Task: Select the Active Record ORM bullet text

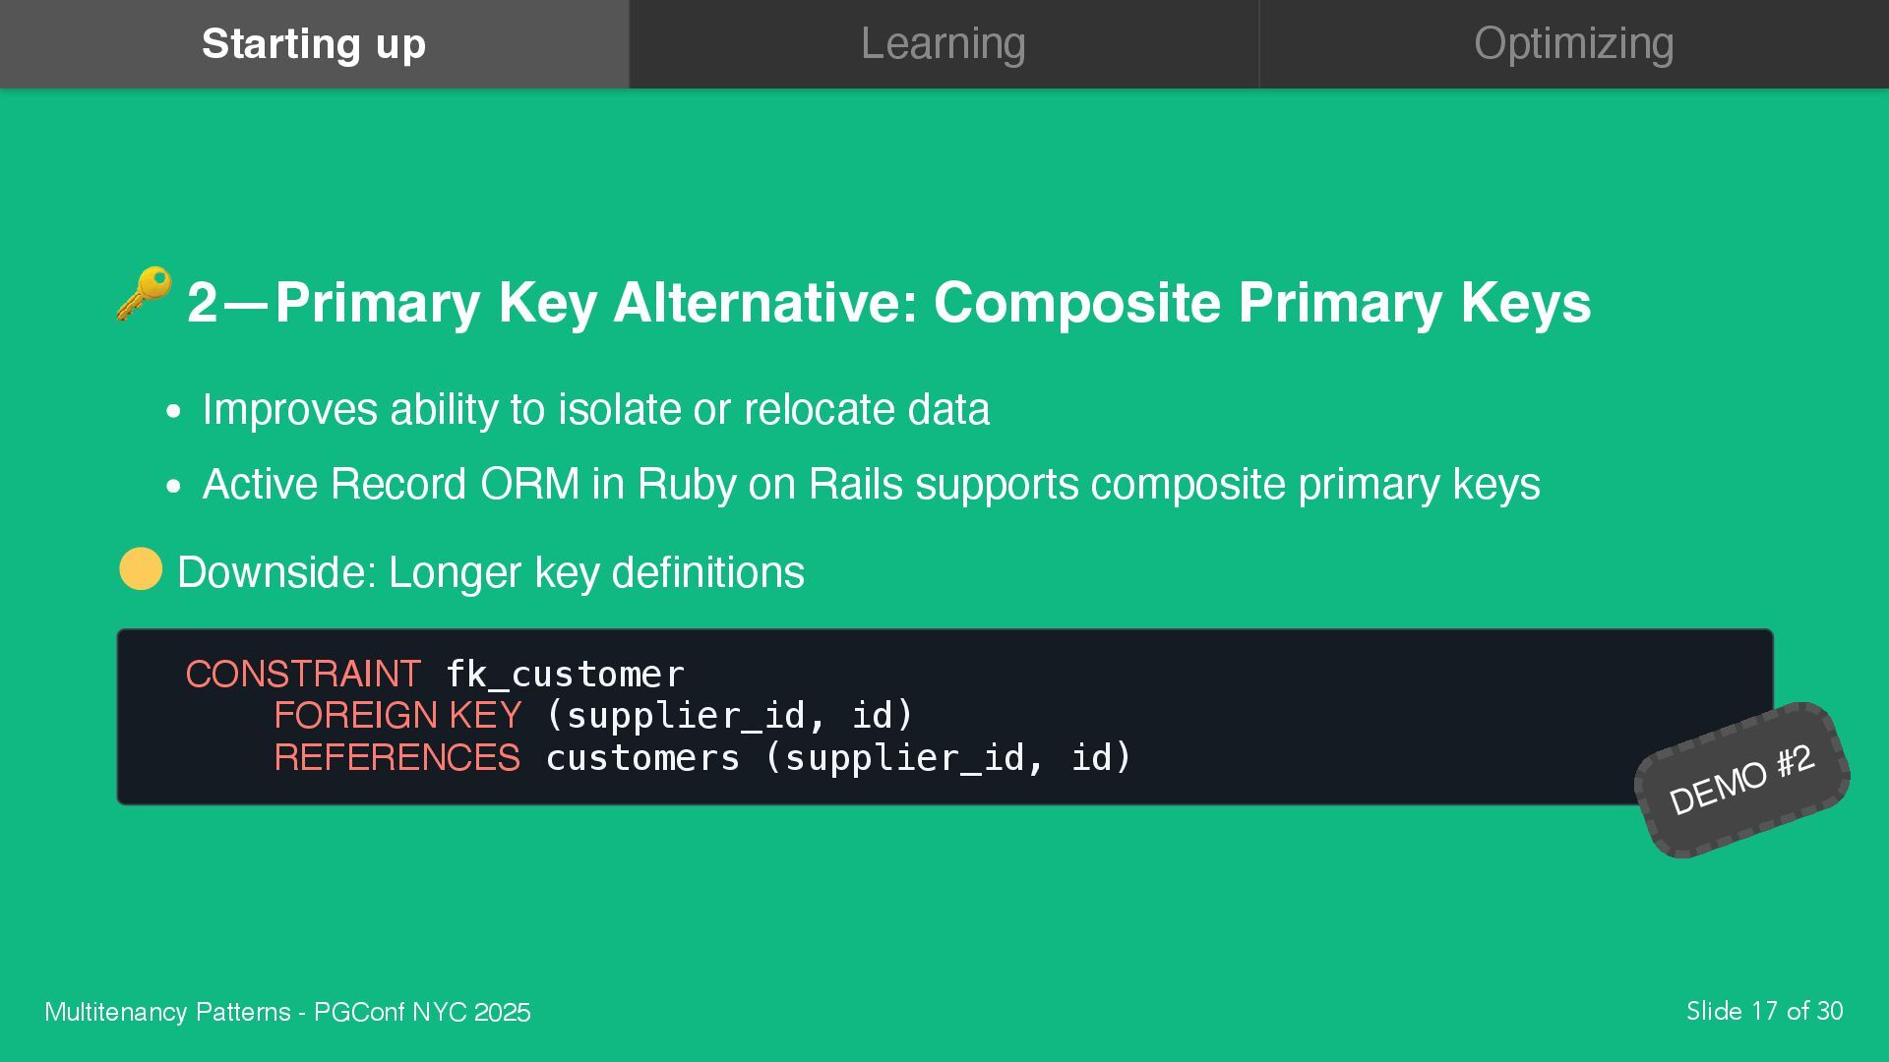Action: pos(871,484)
